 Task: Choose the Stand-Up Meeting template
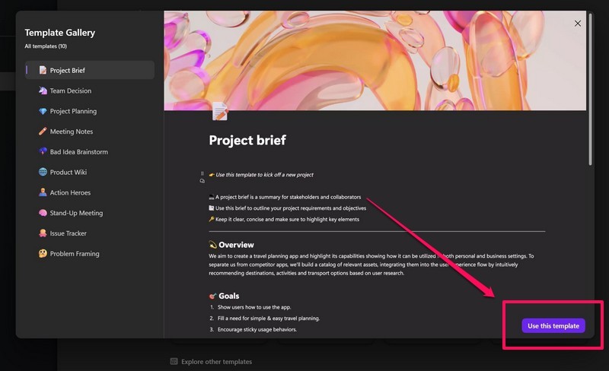point(76,213)
